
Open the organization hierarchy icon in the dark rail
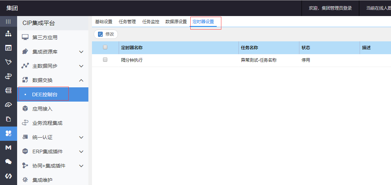coord(9,34)
